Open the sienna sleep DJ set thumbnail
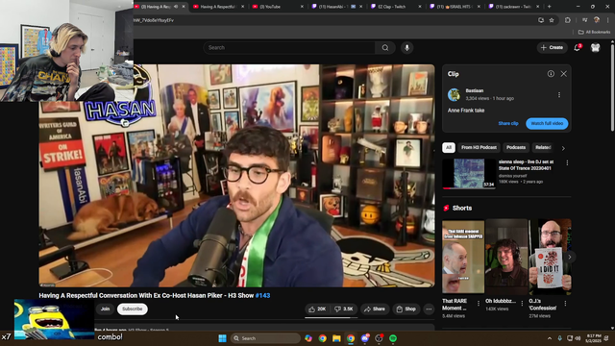615x346 pixels. (469, 174)
